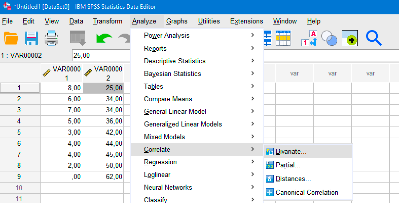Open the Window menu
This screenshot has height=203, width=399.
[x=285, y=21]
